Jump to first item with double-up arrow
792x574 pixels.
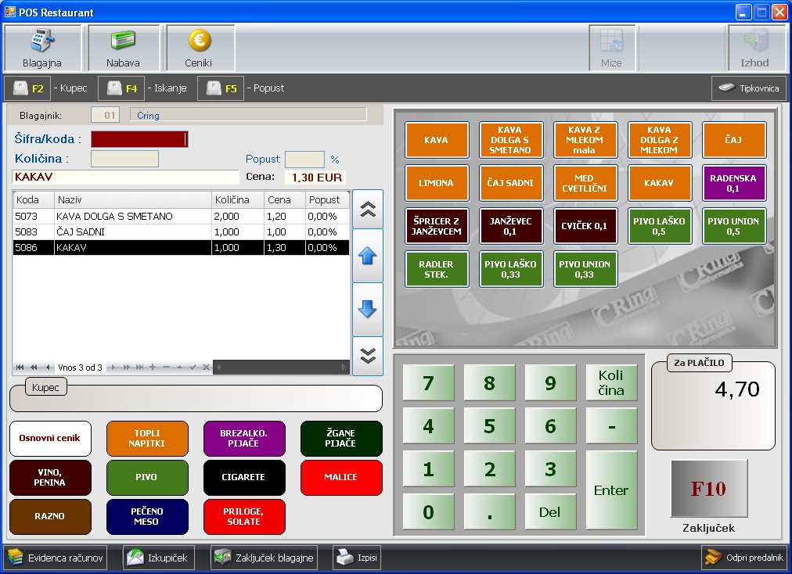click(x=367, y=209)
